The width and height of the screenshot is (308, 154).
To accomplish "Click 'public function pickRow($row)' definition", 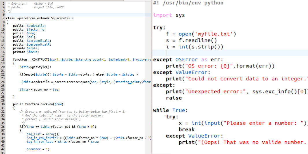I will point(38,104).
